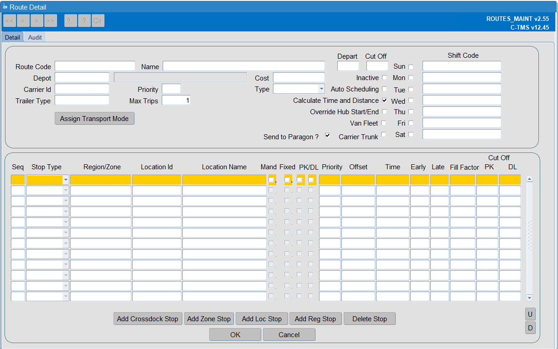
Task: Click the enter query '?..' toolbar button
Action: point(71,20)
